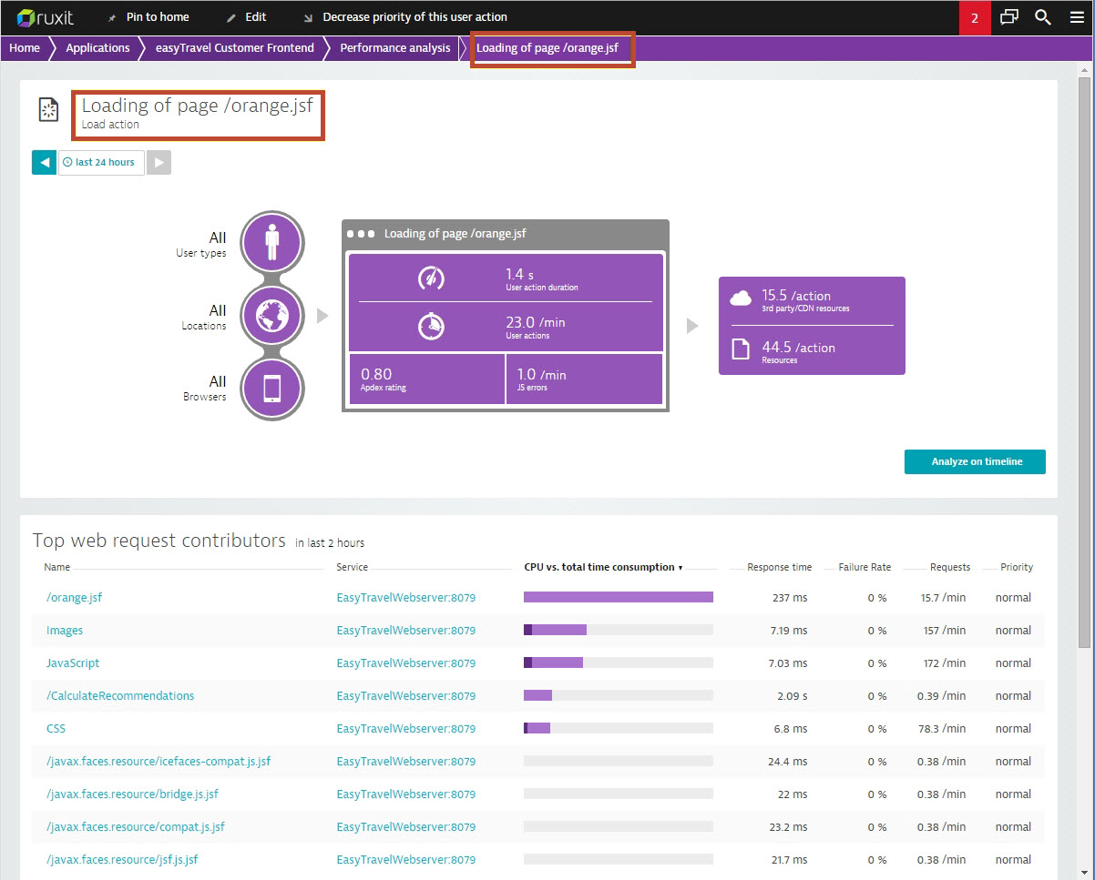The image size is (1095, 880).
Task: Click the 1.4 s User action duration tile
Action: pos(506,277)
